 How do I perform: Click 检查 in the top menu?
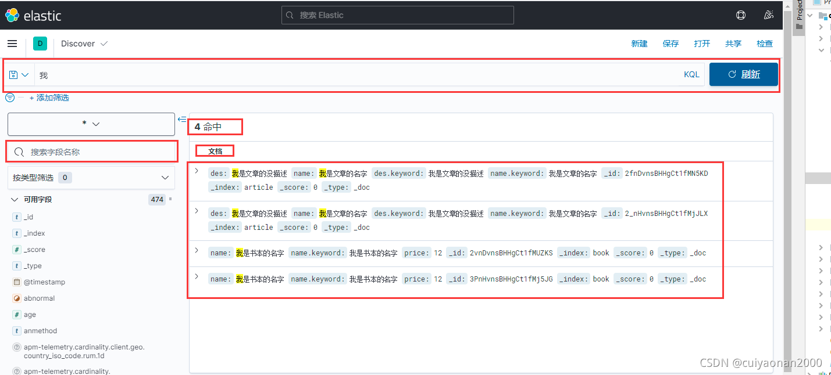click(x=765, y=44)
